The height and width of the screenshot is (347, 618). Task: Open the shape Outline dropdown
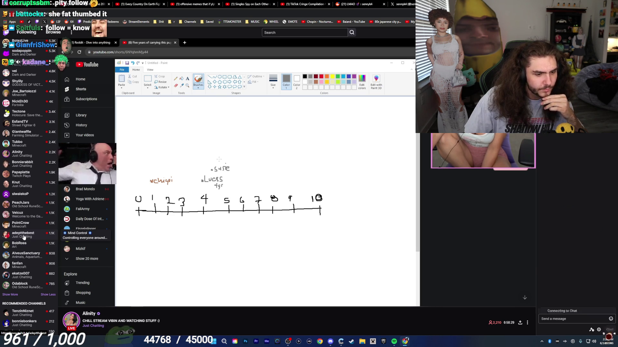[x=256, y=76]
